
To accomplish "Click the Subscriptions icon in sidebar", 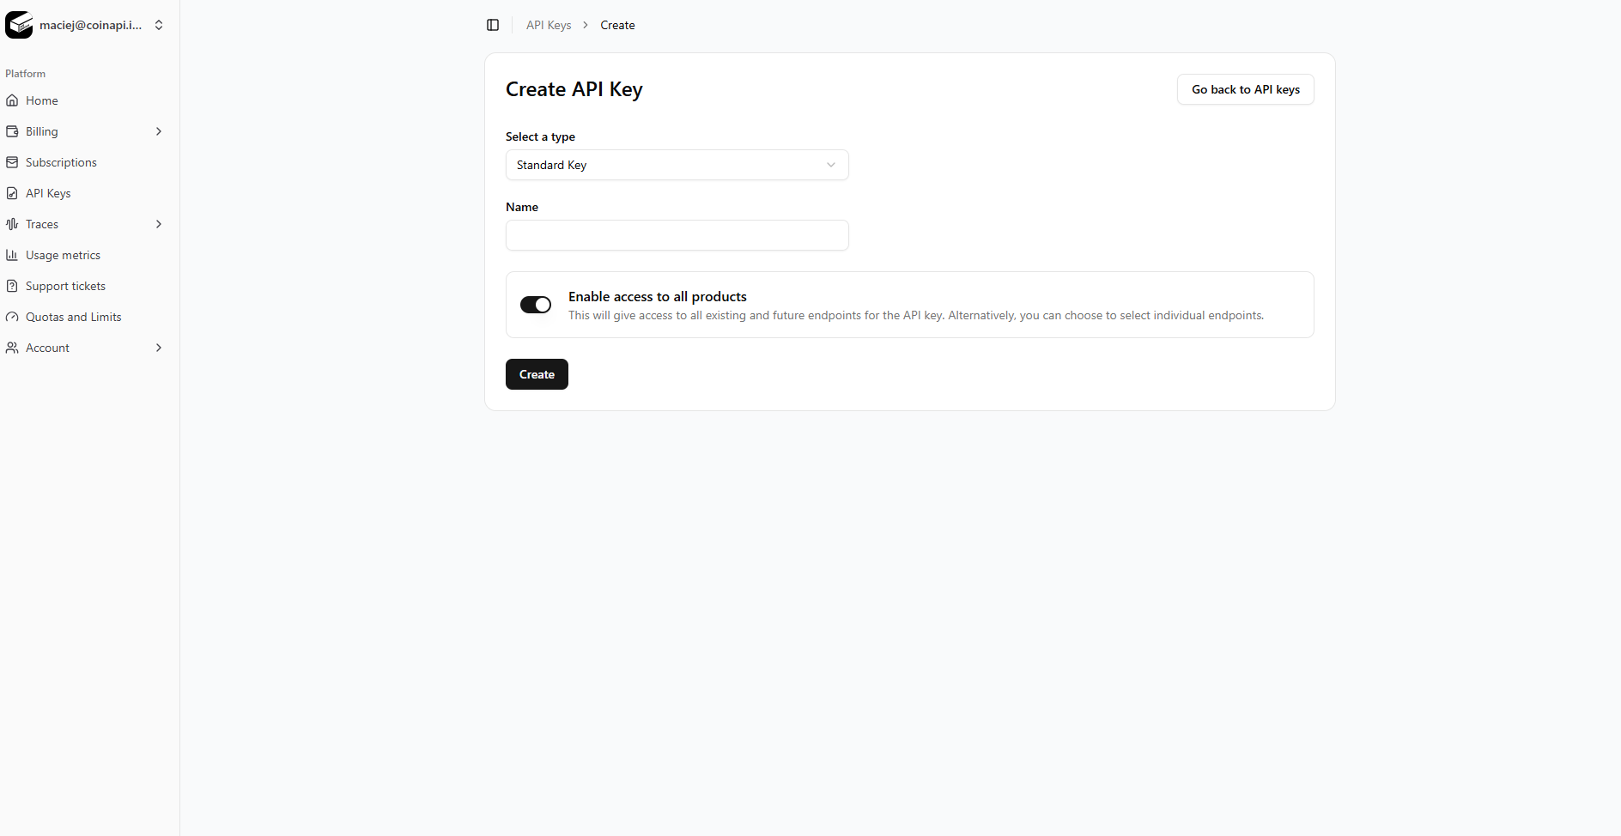I will 12,162.
